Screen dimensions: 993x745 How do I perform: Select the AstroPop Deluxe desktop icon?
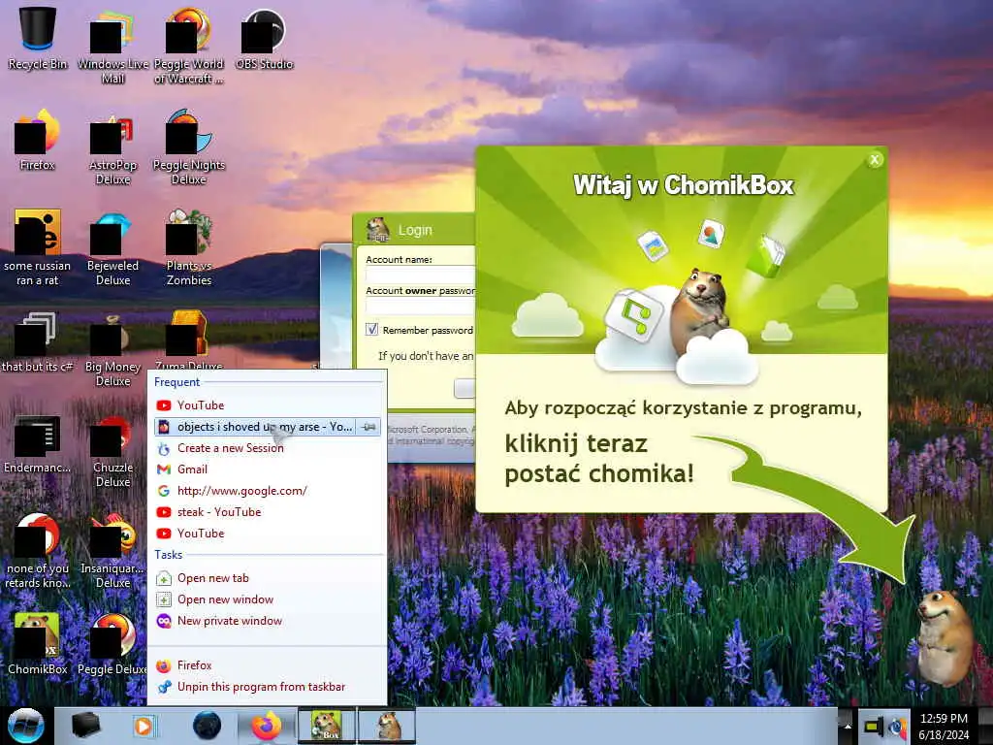click(x=112, y=147)
